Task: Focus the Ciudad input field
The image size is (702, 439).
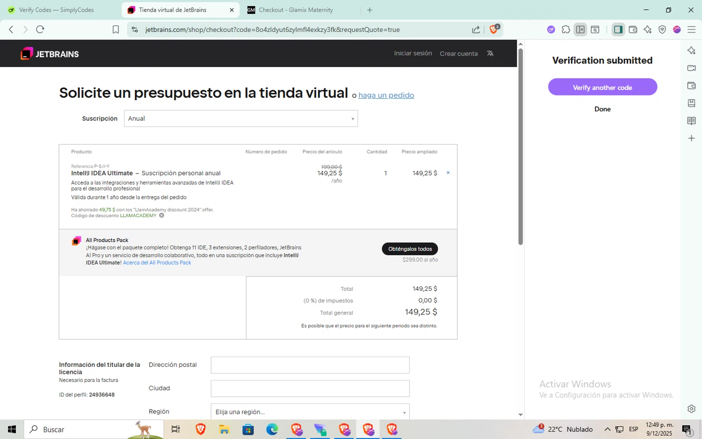Action: 310,388
